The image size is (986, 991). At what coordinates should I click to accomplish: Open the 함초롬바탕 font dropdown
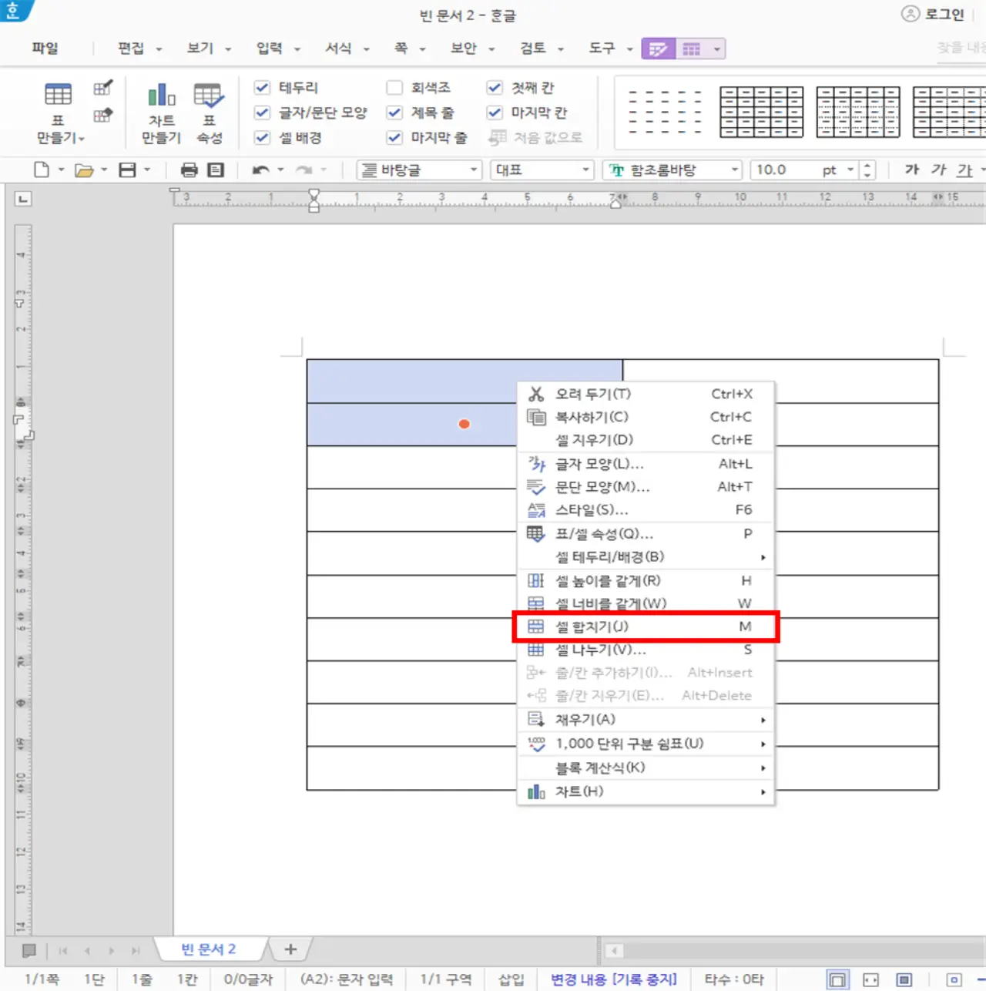pyautogui.click(x=672, y=170)
